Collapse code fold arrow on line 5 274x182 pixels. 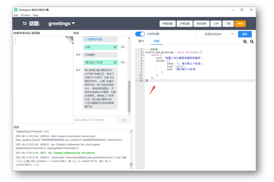click(x=143, y=61)
